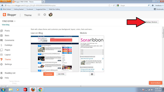Open the Google apps grid icon
Viewport: 164px width, 92px height.
pos(39,15)
